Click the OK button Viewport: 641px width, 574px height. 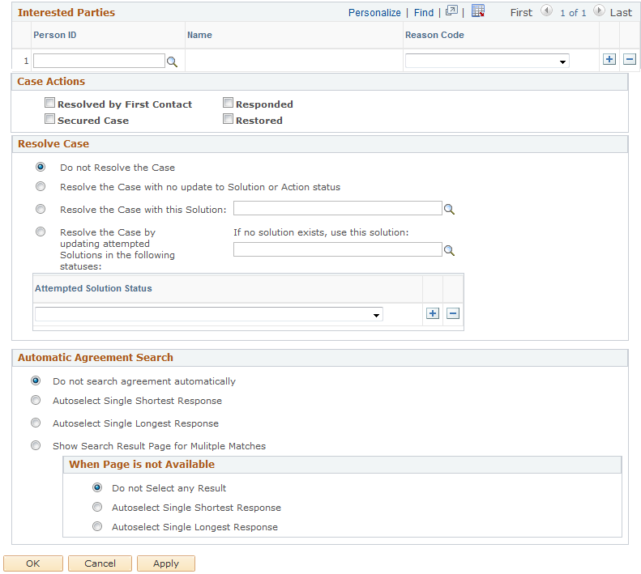[x=33, y=563]
